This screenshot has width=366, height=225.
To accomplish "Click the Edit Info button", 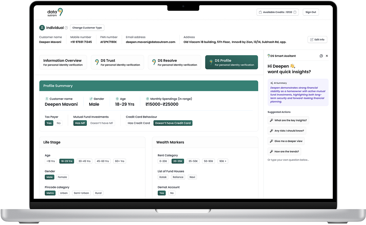I will point(317,39).
